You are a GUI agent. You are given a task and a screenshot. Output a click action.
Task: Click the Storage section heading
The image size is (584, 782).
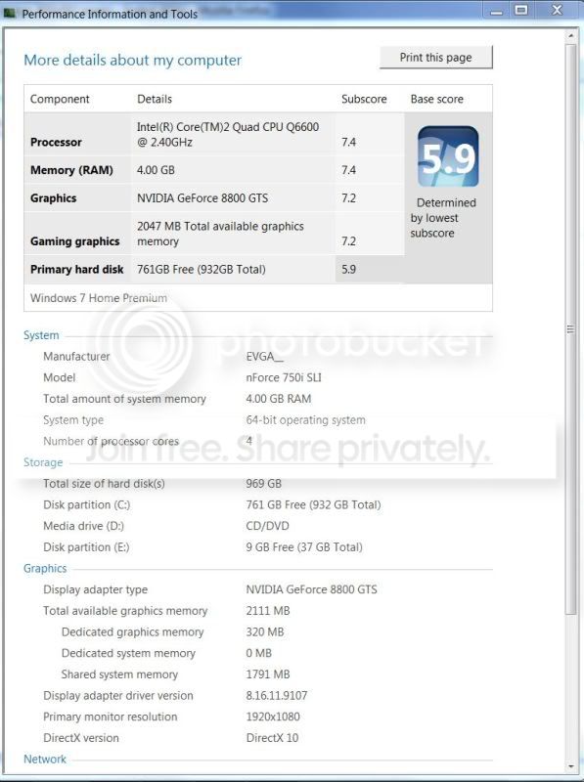coord(43,462)
